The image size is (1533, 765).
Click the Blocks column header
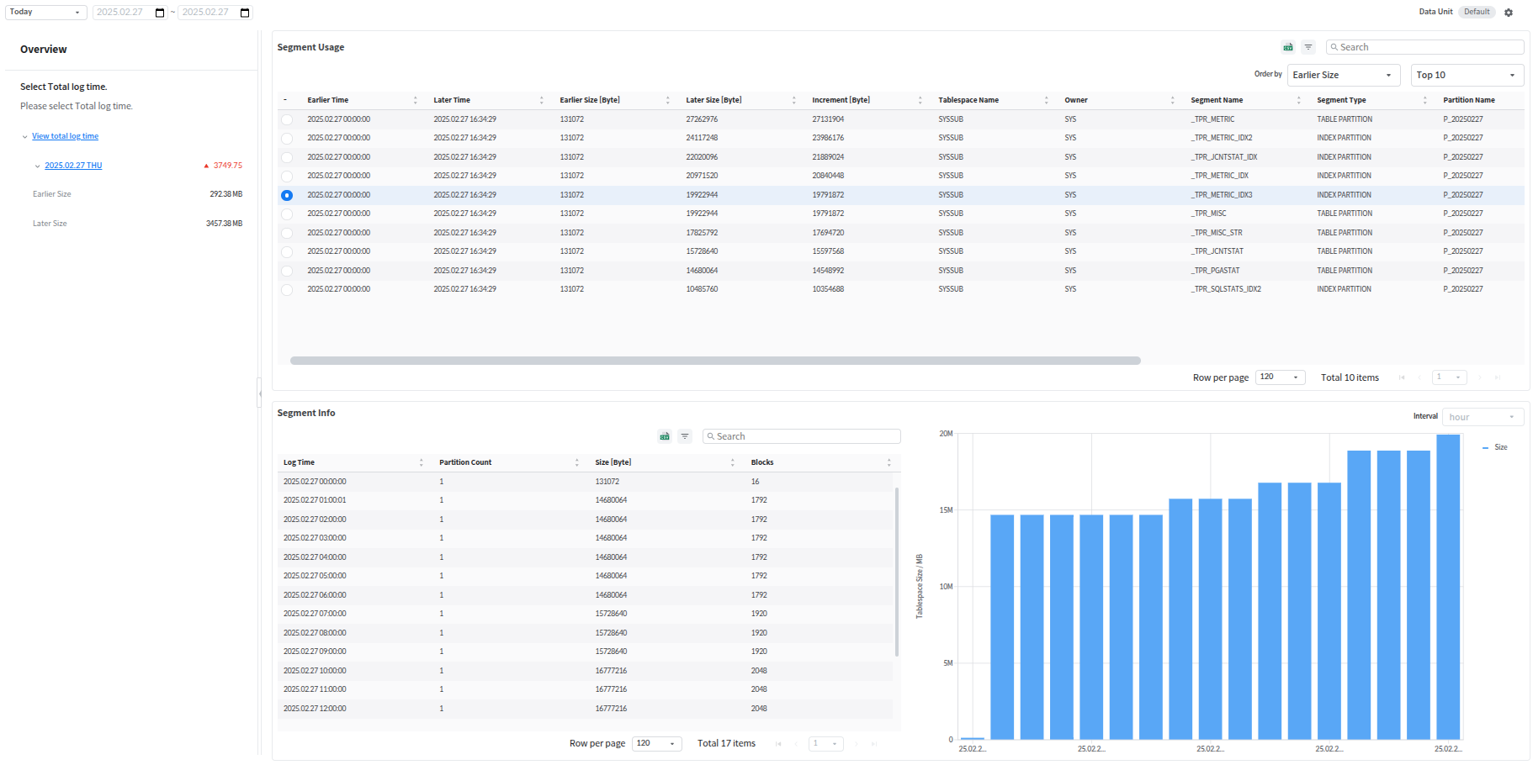tap(762, 462)
